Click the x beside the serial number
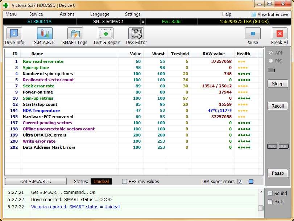 click(x=143, y=22)
